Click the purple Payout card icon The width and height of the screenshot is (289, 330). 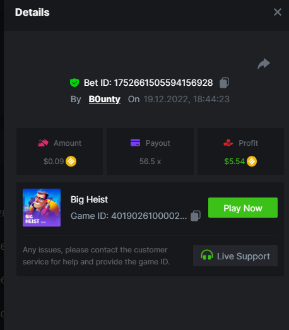pyautogui.click(x=135, y=143)
